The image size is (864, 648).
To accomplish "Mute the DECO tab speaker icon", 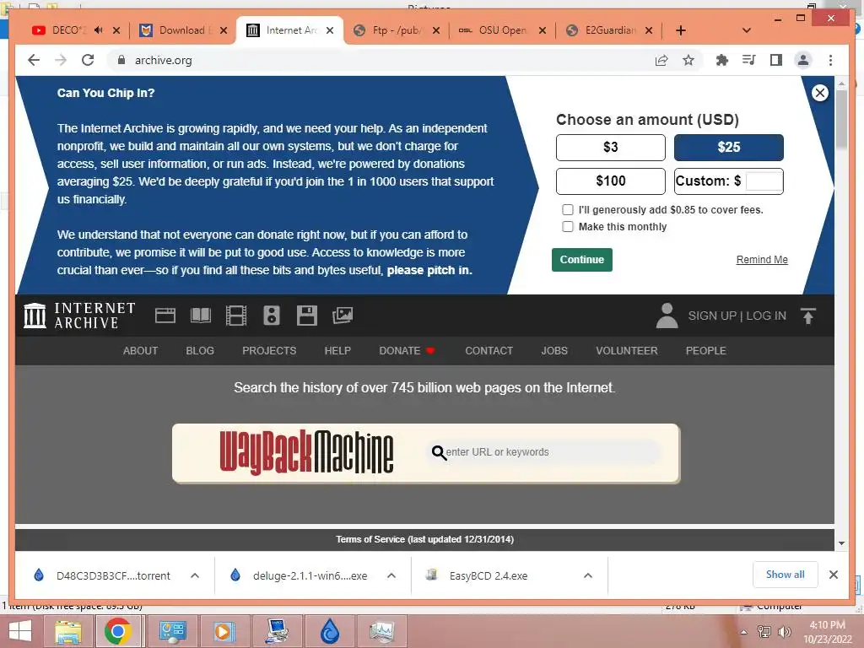I will click(98, 30).
